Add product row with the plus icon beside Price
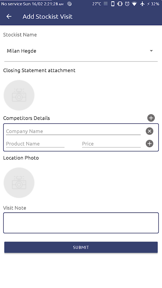162x288 pixels. pos(149,144)
